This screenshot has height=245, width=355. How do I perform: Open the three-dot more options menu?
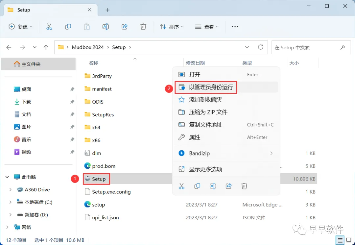tap(235, 27)
